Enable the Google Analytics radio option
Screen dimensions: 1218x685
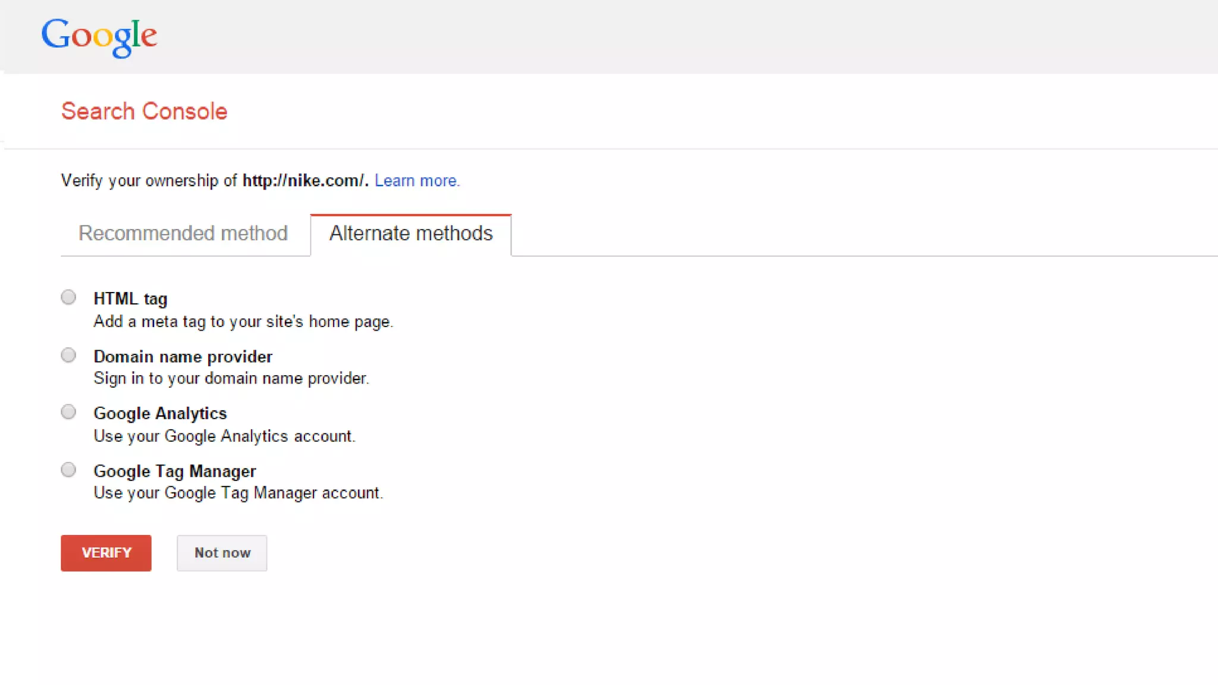68,412
